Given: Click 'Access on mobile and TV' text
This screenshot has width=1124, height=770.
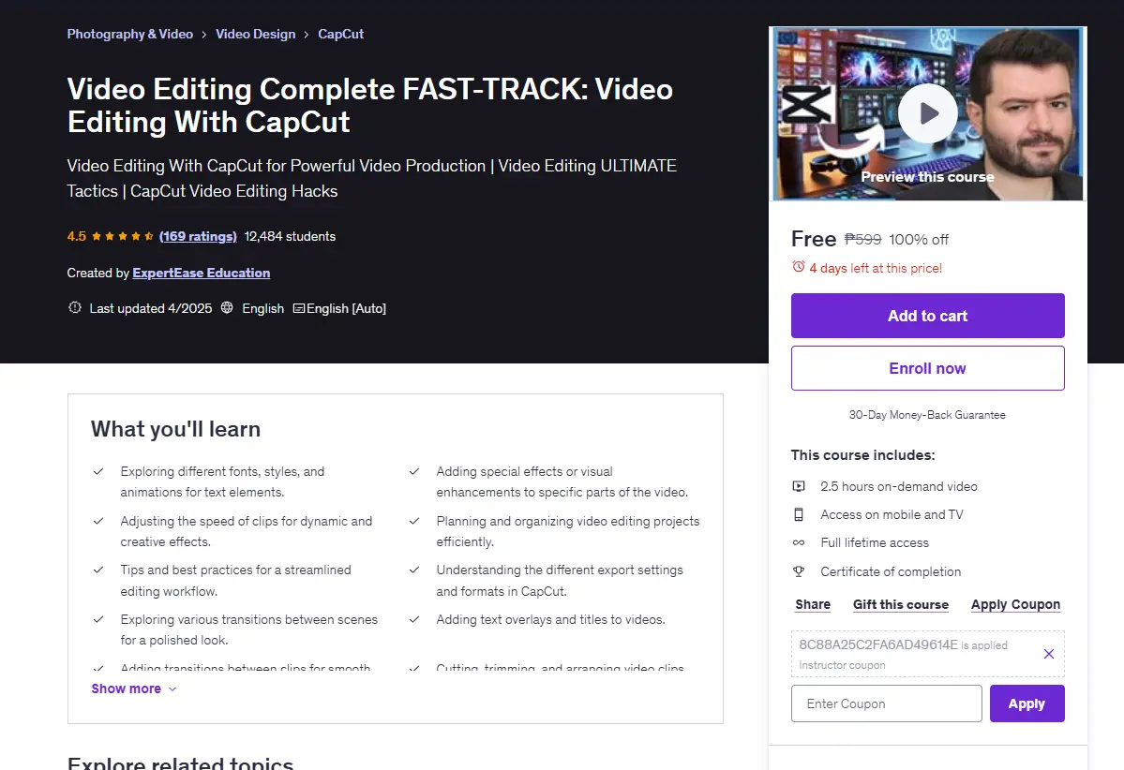Looking at the screenshot, I should (892, 514).
